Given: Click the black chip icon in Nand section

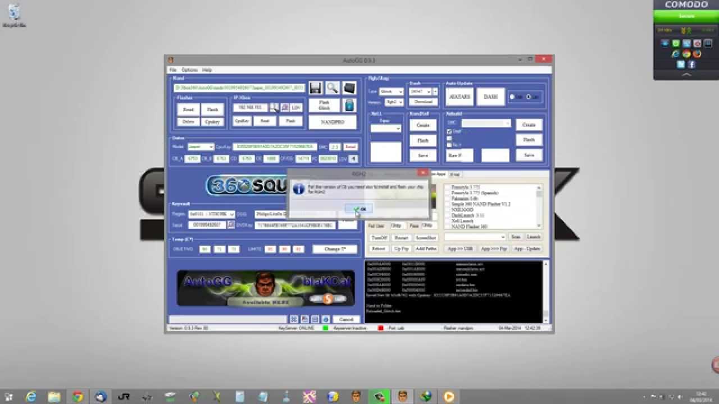Looking at the screenshot, I should tap(349, 88).
